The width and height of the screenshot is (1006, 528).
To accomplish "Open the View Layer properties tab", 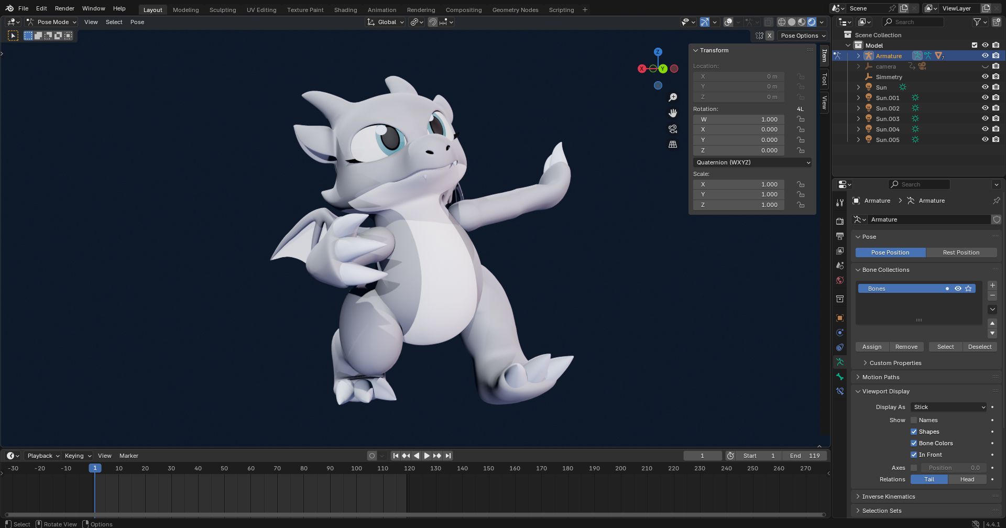I will point(840,251).
